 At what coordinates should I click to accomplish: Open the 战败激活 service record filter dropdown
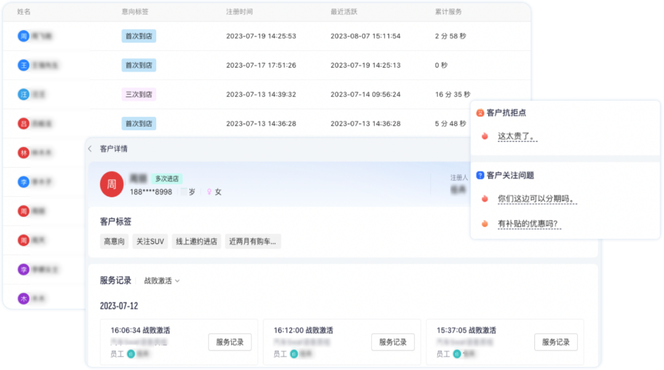[162, 281]
